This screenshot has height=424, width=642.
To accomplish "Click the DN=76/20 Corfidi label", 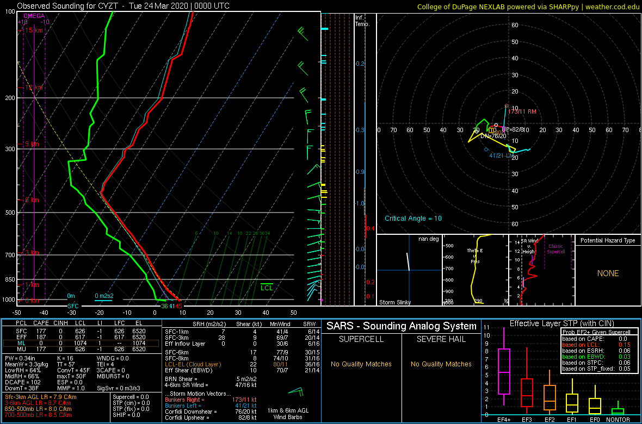I will tap(493, 136).
